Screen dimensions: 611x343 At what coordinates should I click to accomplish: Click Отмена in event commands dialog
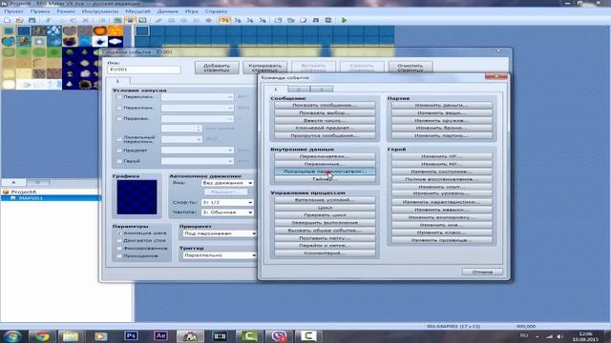pos(482,272)
